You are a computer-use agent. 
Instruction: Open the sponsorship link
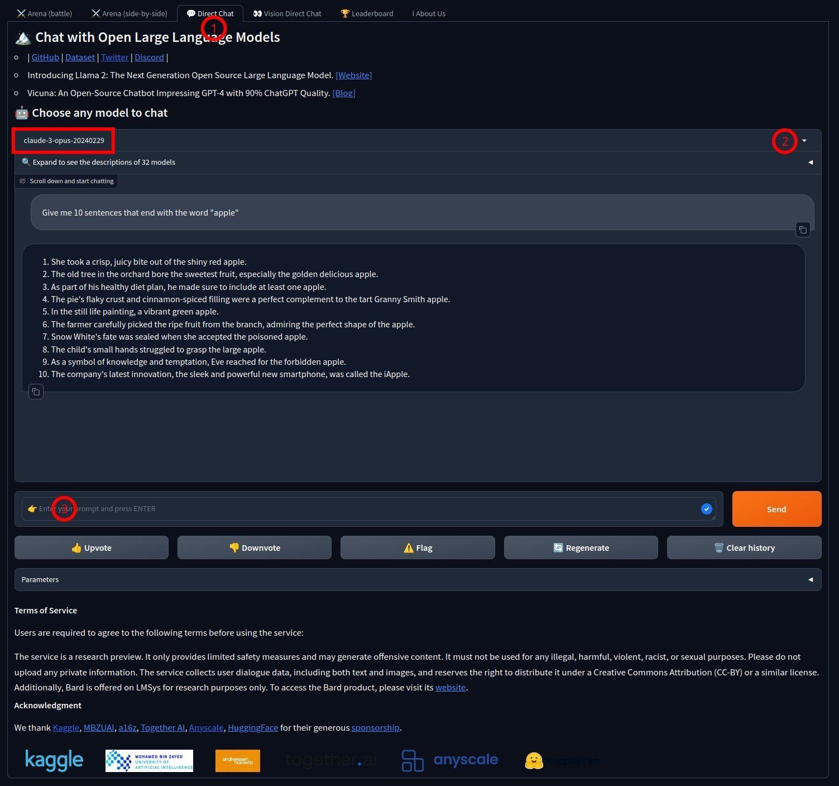[375, 728]
